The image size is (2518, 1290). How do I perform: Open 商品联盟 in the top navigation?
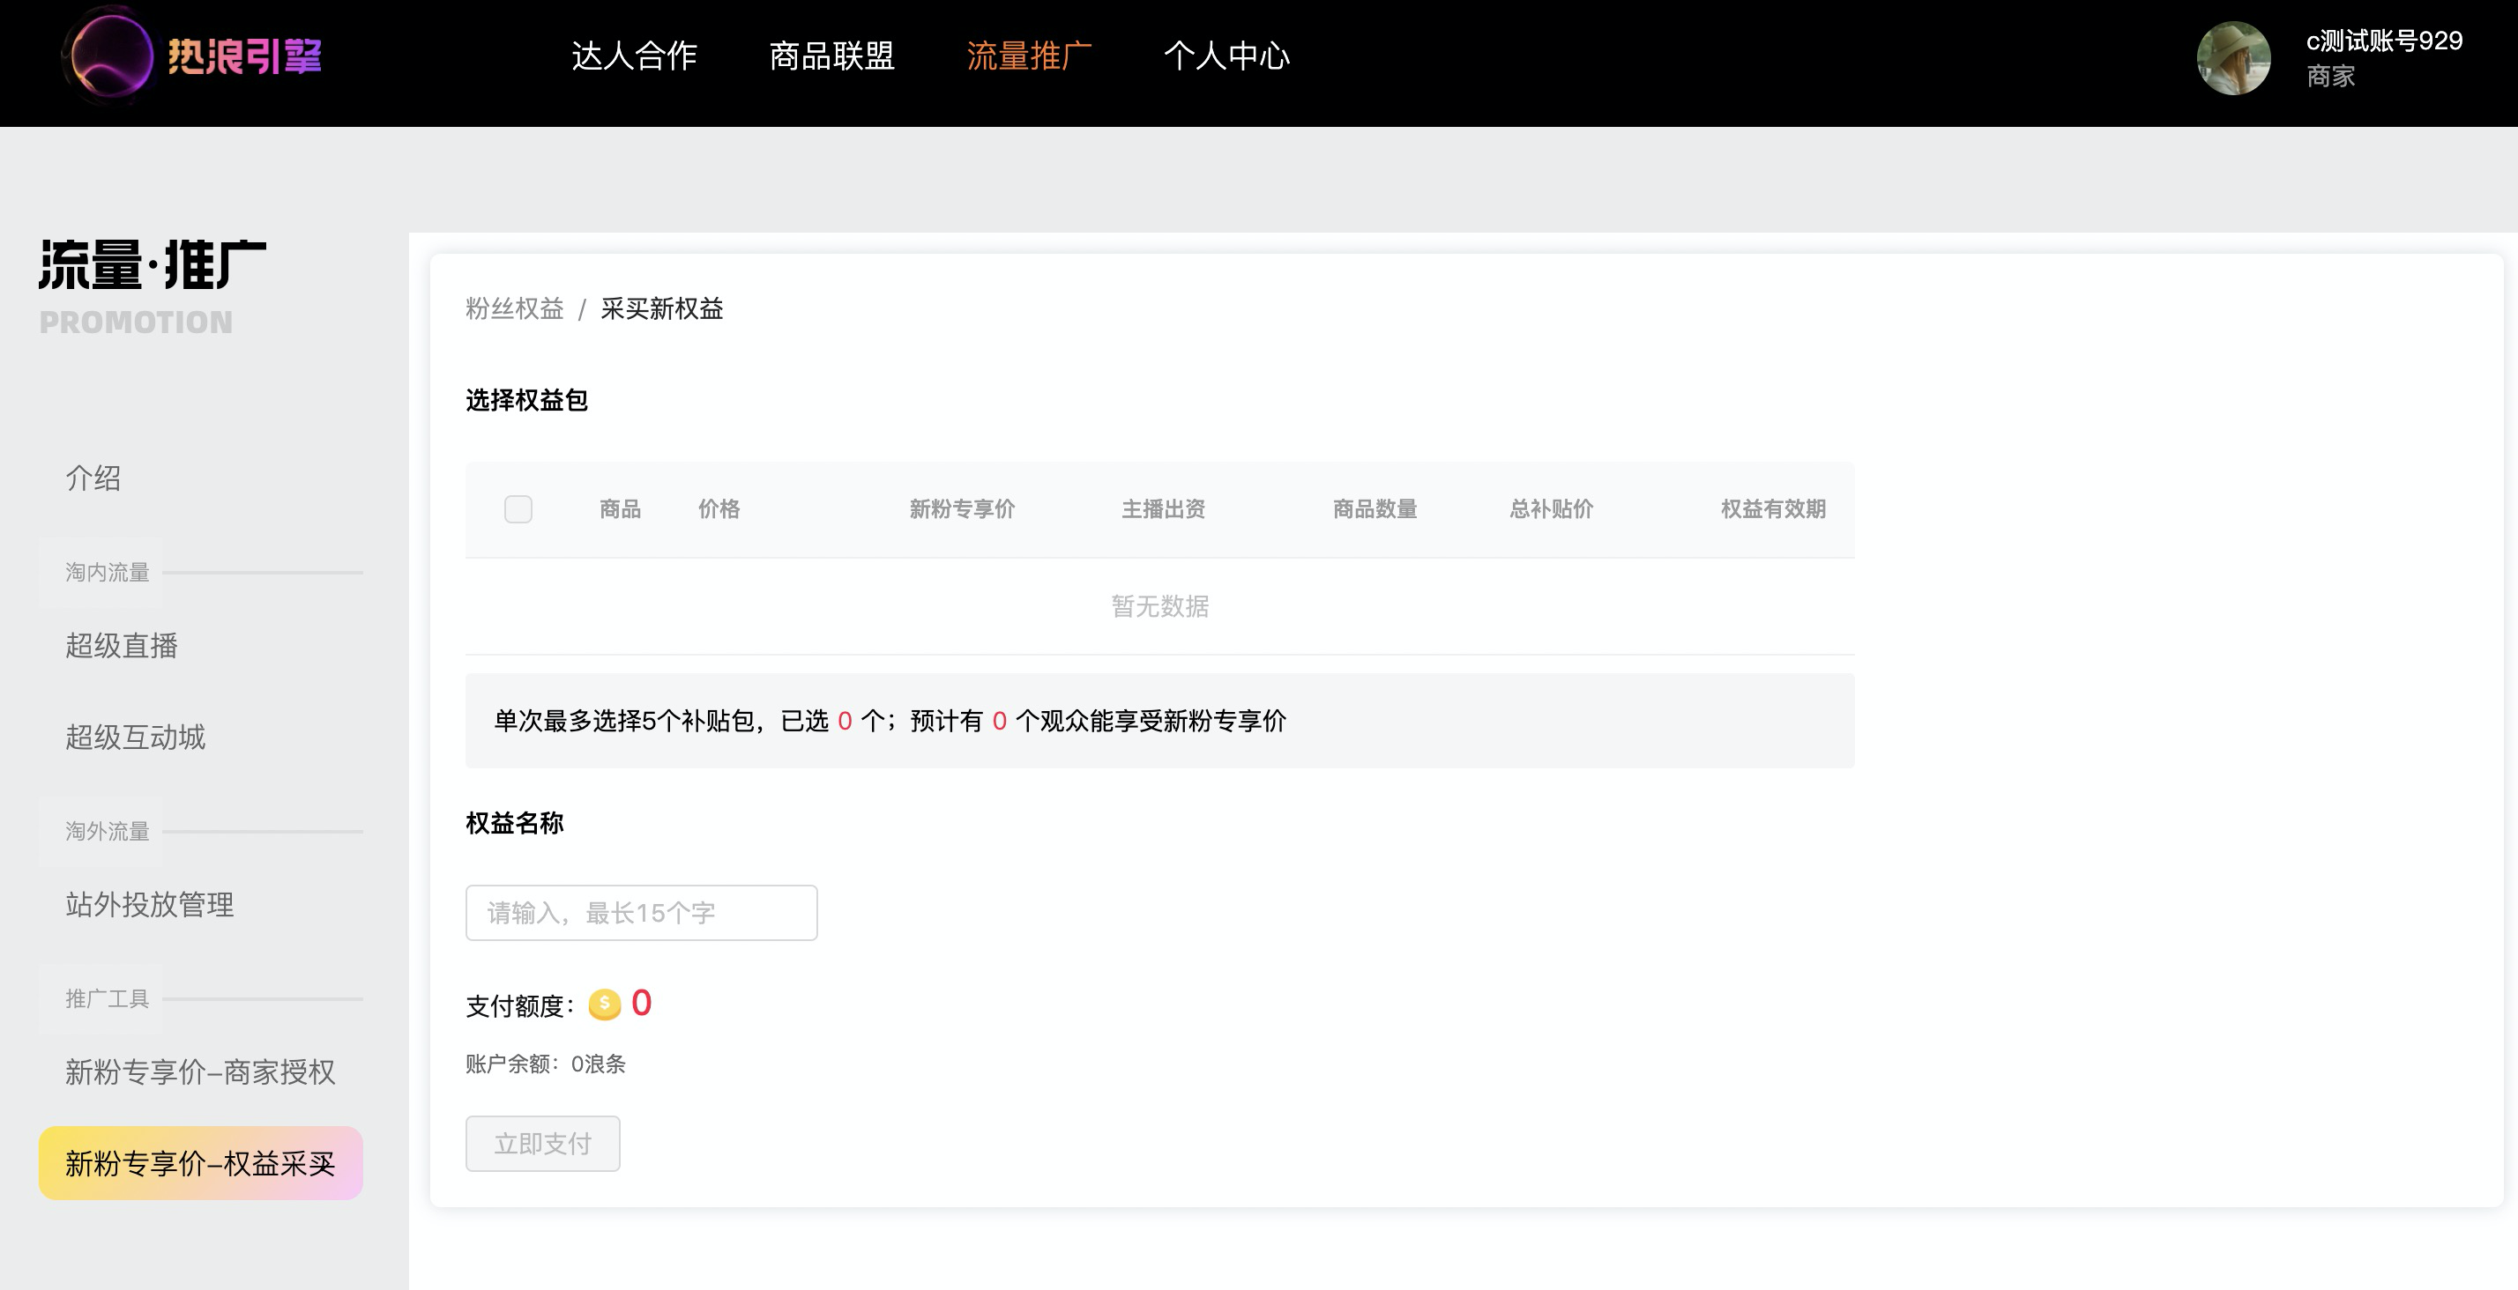click(x=832, y=56)
